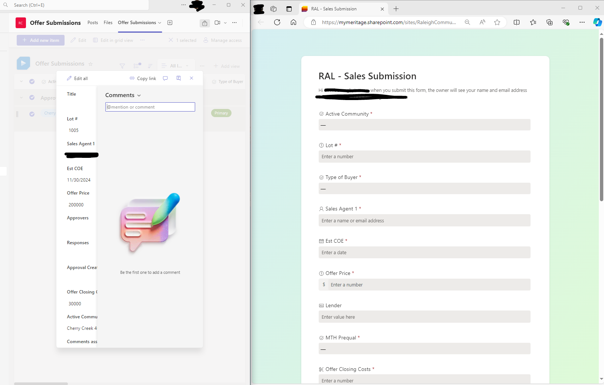Screen dimensions: 604x385
Task: Click the @mention or comment input field
Action: pyautogui.click(x=150, y=107)
